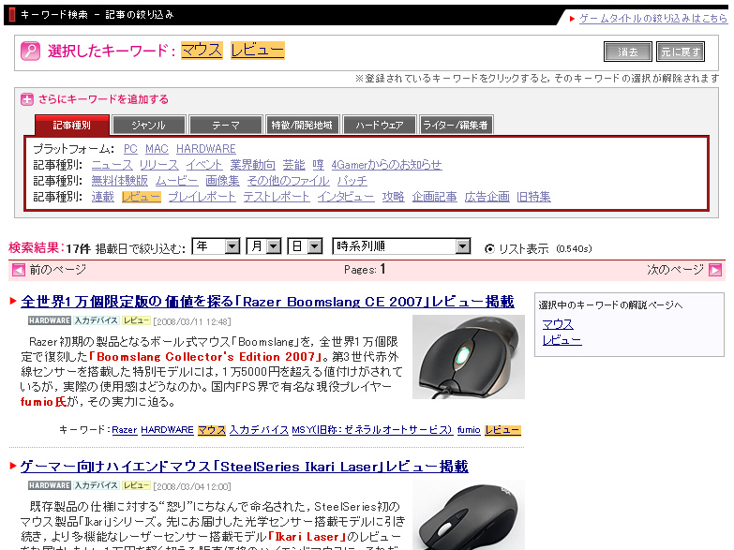The width and height of the screenshot is (734, 550).
Task: Click the fumio keyword link
Action: coord(469,430)
